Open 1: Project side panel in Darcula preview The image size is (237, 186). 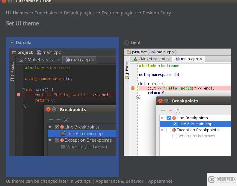click(12, 71)
